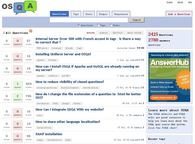Open question about Apache and MySQL already running
Image resolution: width=195 pixels, height=144 pixels.
[x=87, y=68]
